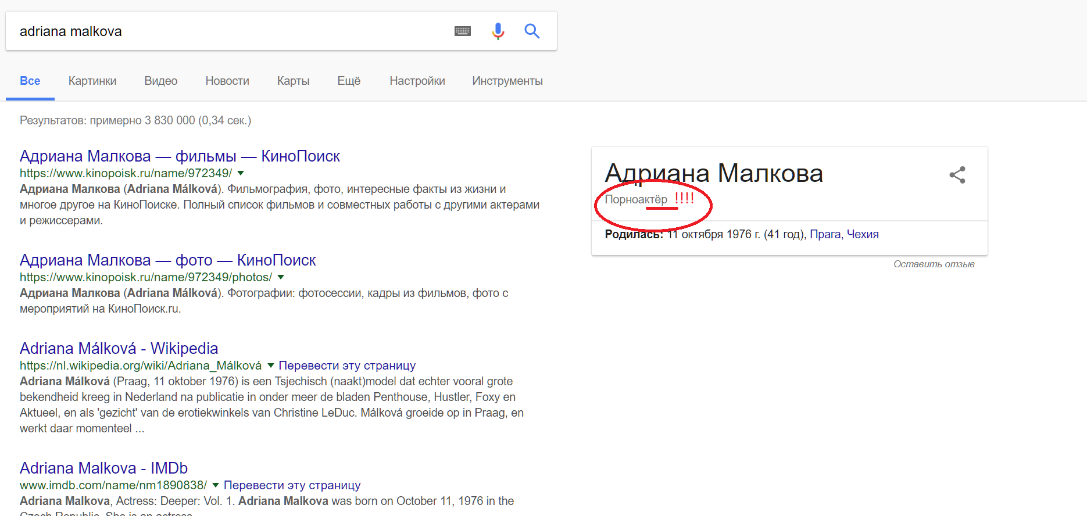This screenshot has height=516, width=1087.
Task: Open Настройки search settings
Action: click(x=417, y=81)
